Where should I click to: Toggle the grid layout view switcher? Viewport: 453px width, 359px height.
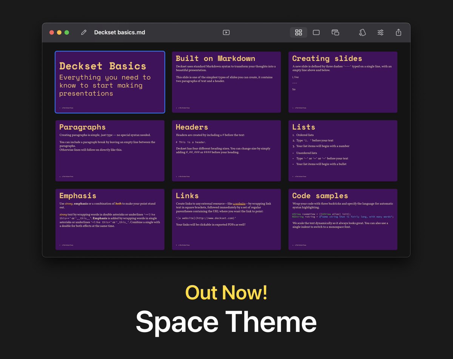point(298,32)
